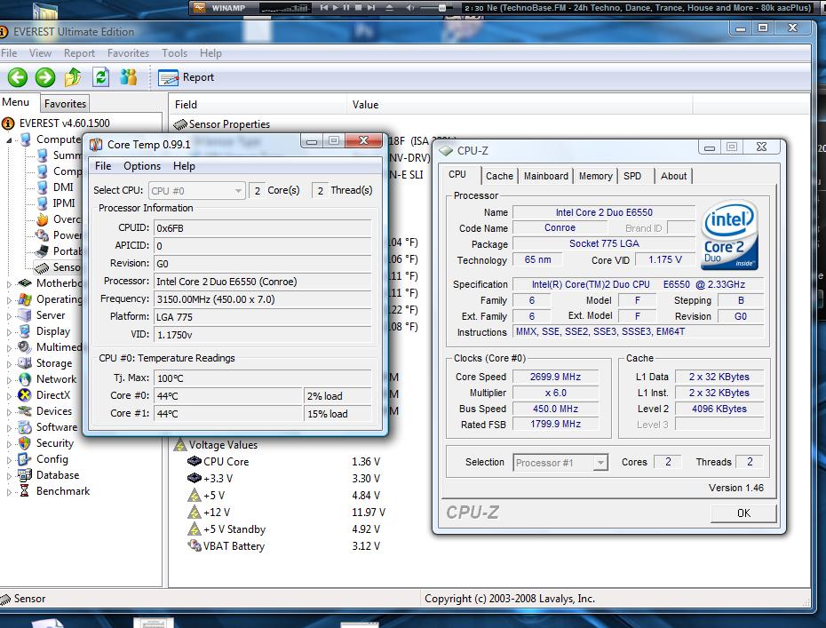Click Winamp Previous track button
The width and height of the screenshot is (826, 628).
[323, 7]
